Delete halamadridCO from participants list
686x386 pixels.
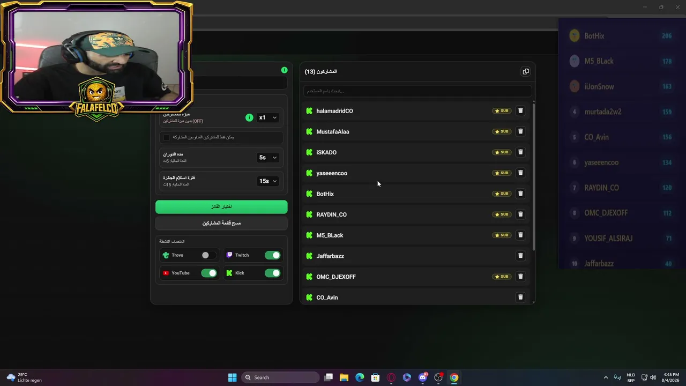[x=520, y=111]
